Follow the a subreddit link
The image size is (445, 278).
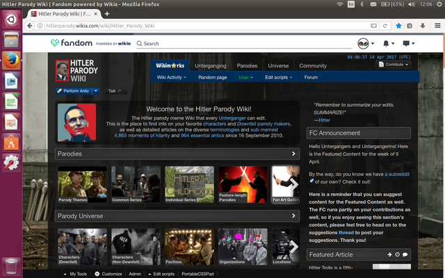point(397,174)
